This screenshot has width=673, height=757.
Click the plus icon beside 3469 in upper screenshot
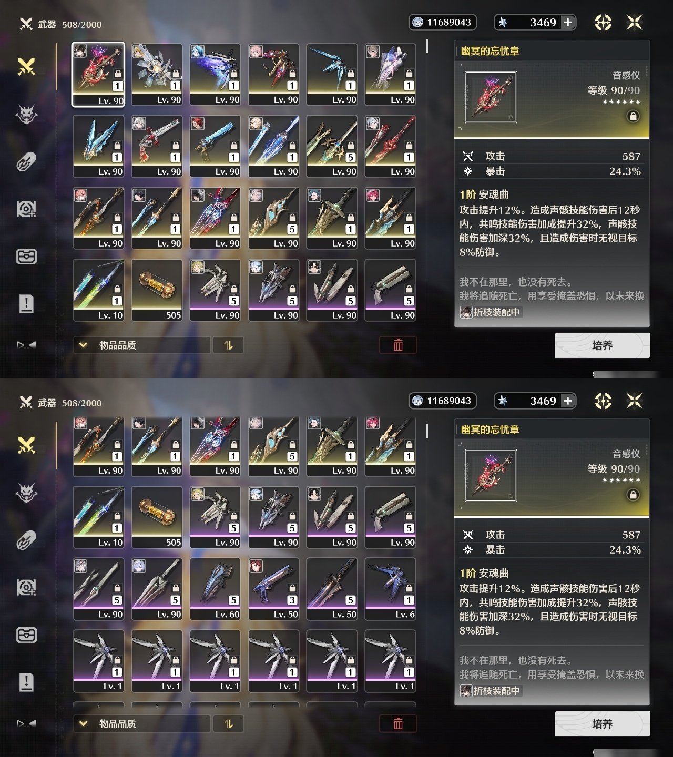pos(568,22)
